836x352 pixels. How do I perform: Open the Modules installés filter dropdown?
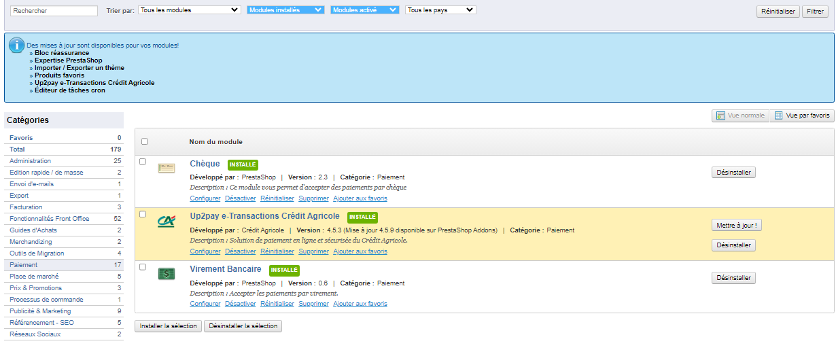pyautogui.click(x=286, y=10)
